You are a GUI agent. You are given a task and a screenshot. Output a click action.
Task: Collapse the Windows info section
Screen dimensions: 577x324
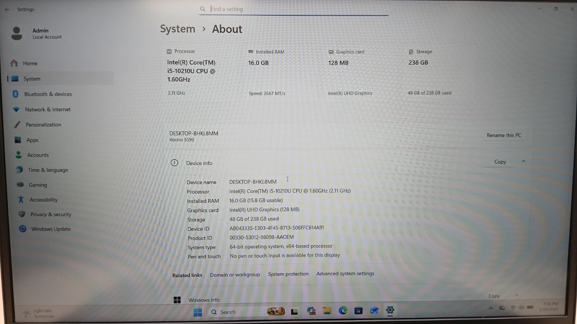[517, 295]
